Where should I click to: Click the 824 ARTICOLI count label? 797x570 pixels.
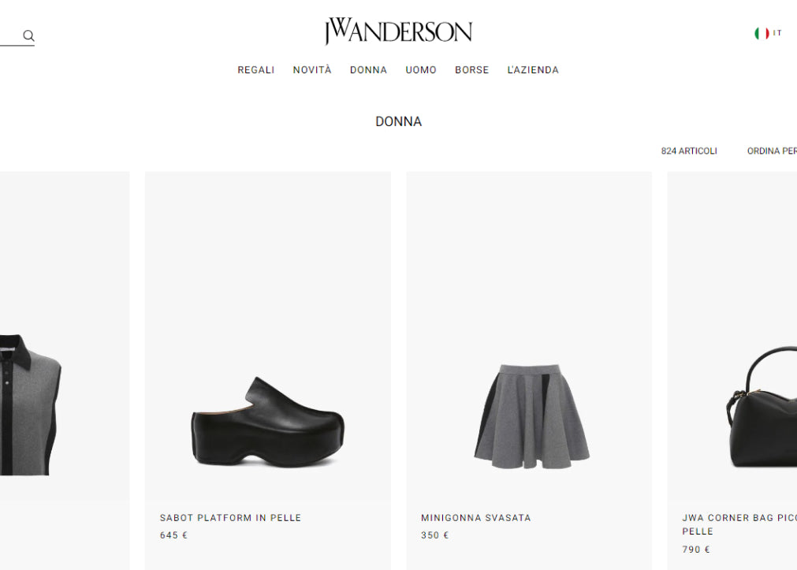689,151
